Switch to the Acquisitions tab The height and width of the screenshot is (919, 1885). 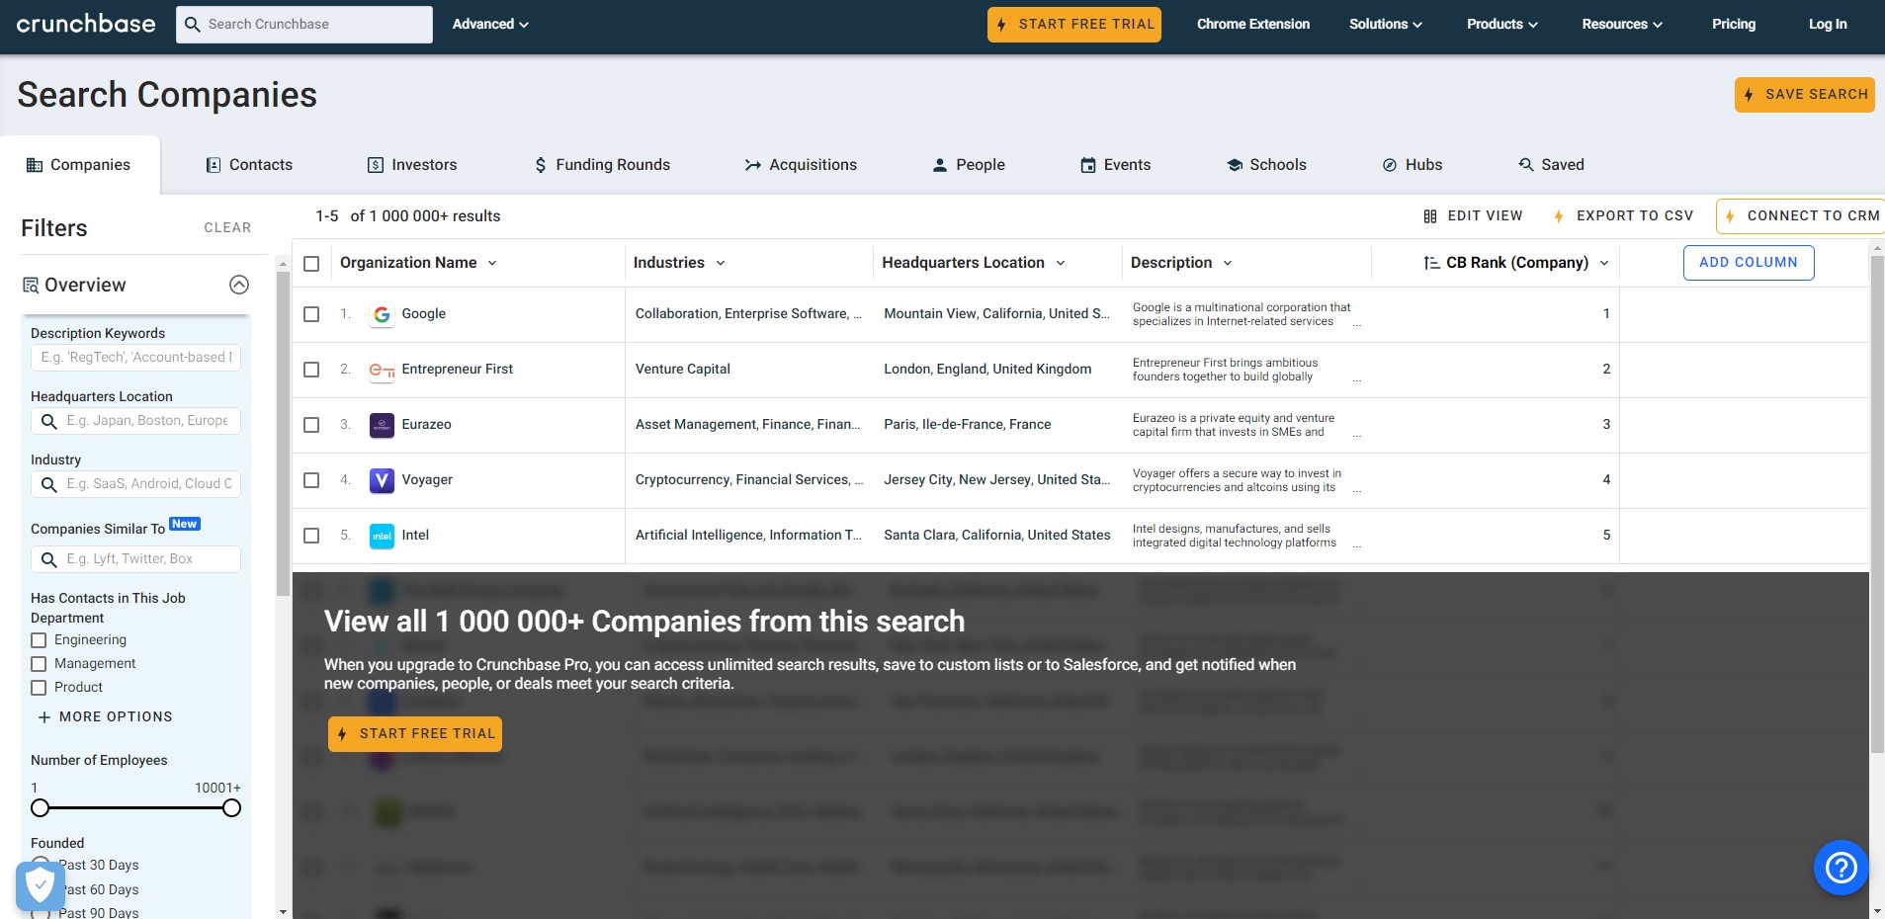801,165
